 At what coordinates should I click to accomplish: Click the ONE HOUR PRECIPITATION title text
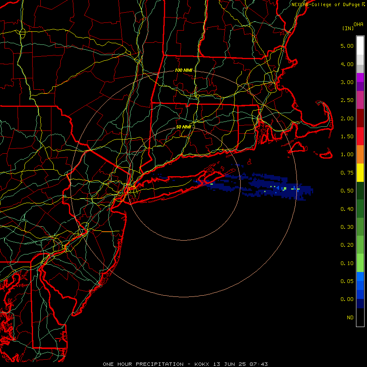143,364
